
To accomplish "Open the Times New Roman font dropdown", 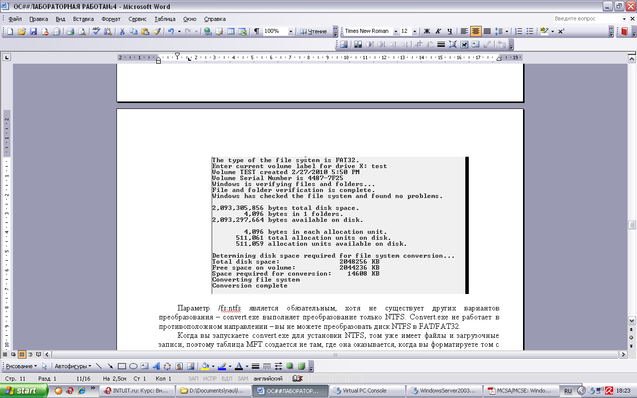I will tap(396, 31).
